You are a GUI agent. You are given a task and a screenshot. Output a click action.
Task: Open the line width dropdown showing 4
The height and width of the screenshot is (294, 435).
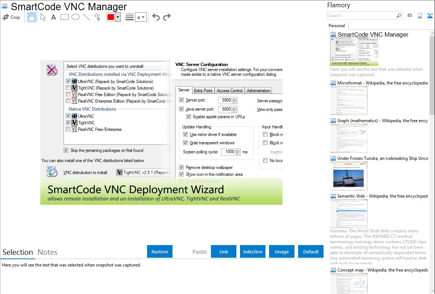click(141, 17)
